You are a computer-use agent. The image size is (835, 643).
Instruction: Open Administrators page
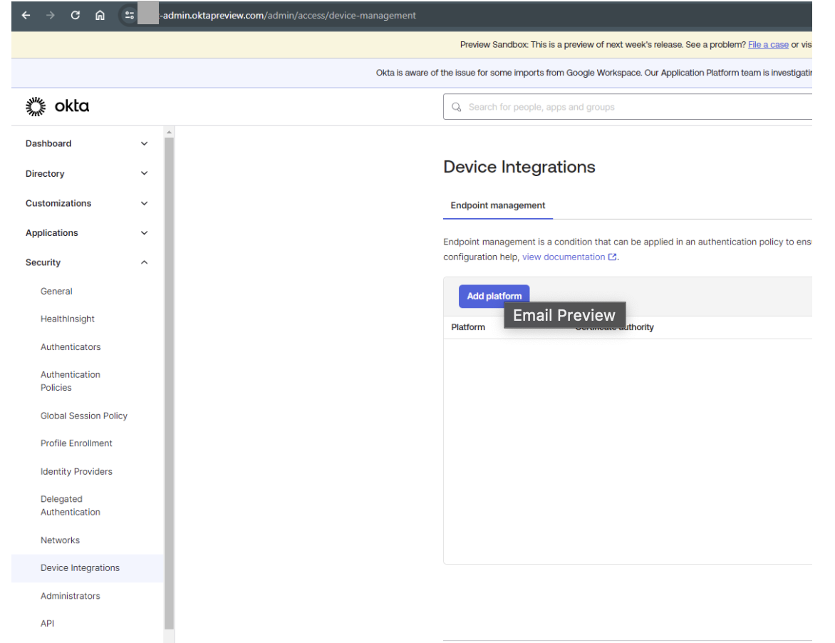point(71,596)
